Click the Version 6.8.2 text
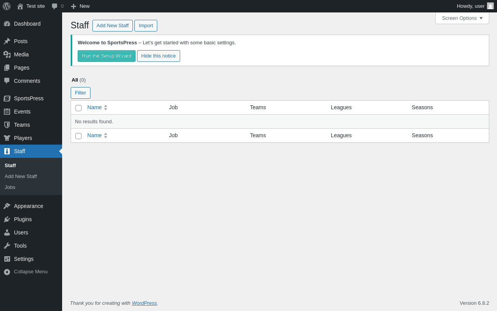 [474, 303]
